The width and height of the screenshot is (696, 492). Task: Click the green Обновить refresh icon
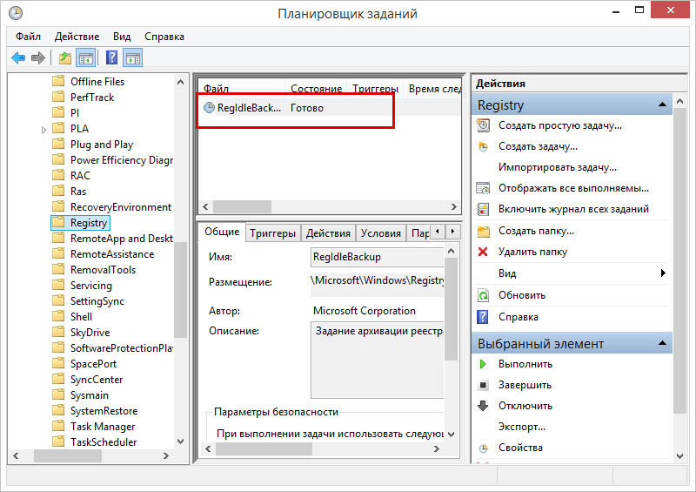483,295
